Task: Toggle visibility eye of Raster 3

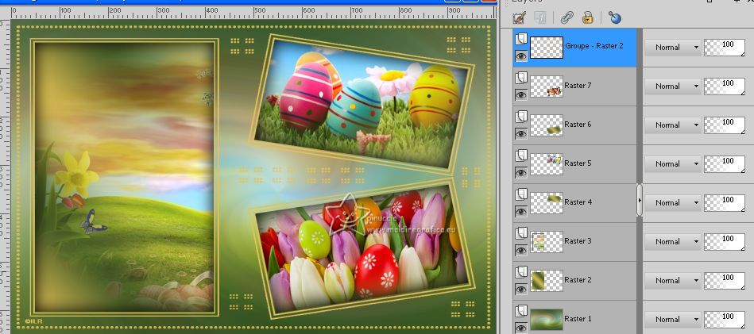Action: pos(521,251)
